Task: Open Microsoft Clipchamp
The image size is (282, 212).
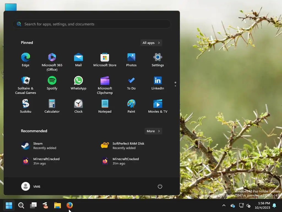Action: (x=105, y=85)
